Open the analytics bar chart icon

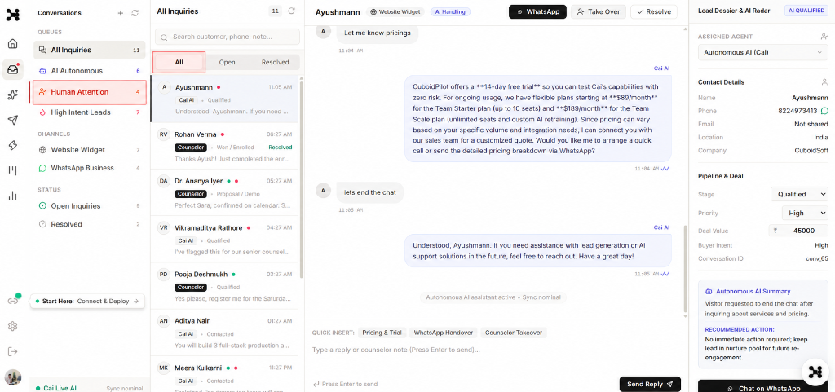coord(13,196)
